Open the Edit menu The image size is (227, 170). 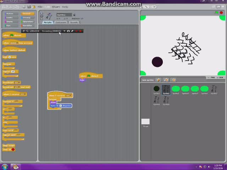click(47, 7)
